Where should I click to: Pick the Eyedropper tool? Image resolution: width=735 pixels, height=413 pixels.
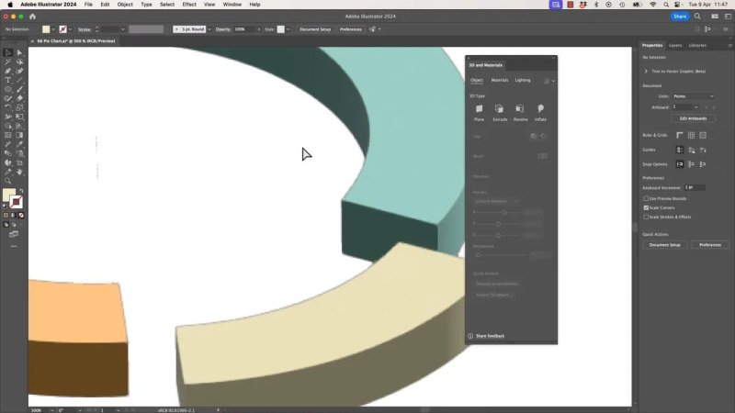pyautogui.click(x=19, y=144)
